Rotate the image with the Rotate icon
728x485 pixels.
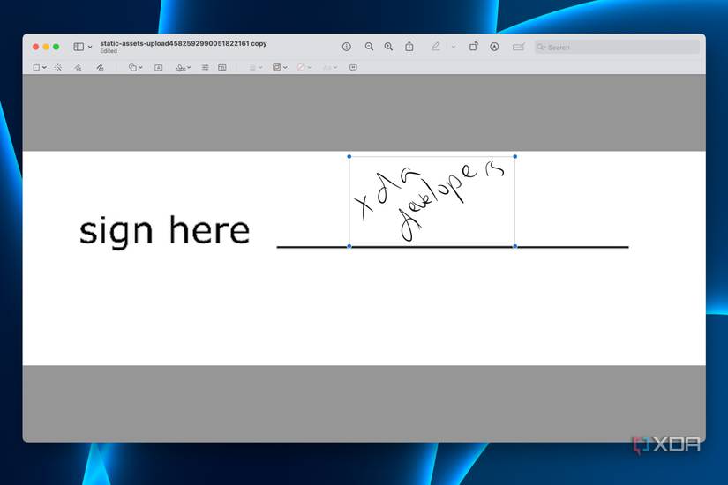(473, 47)
